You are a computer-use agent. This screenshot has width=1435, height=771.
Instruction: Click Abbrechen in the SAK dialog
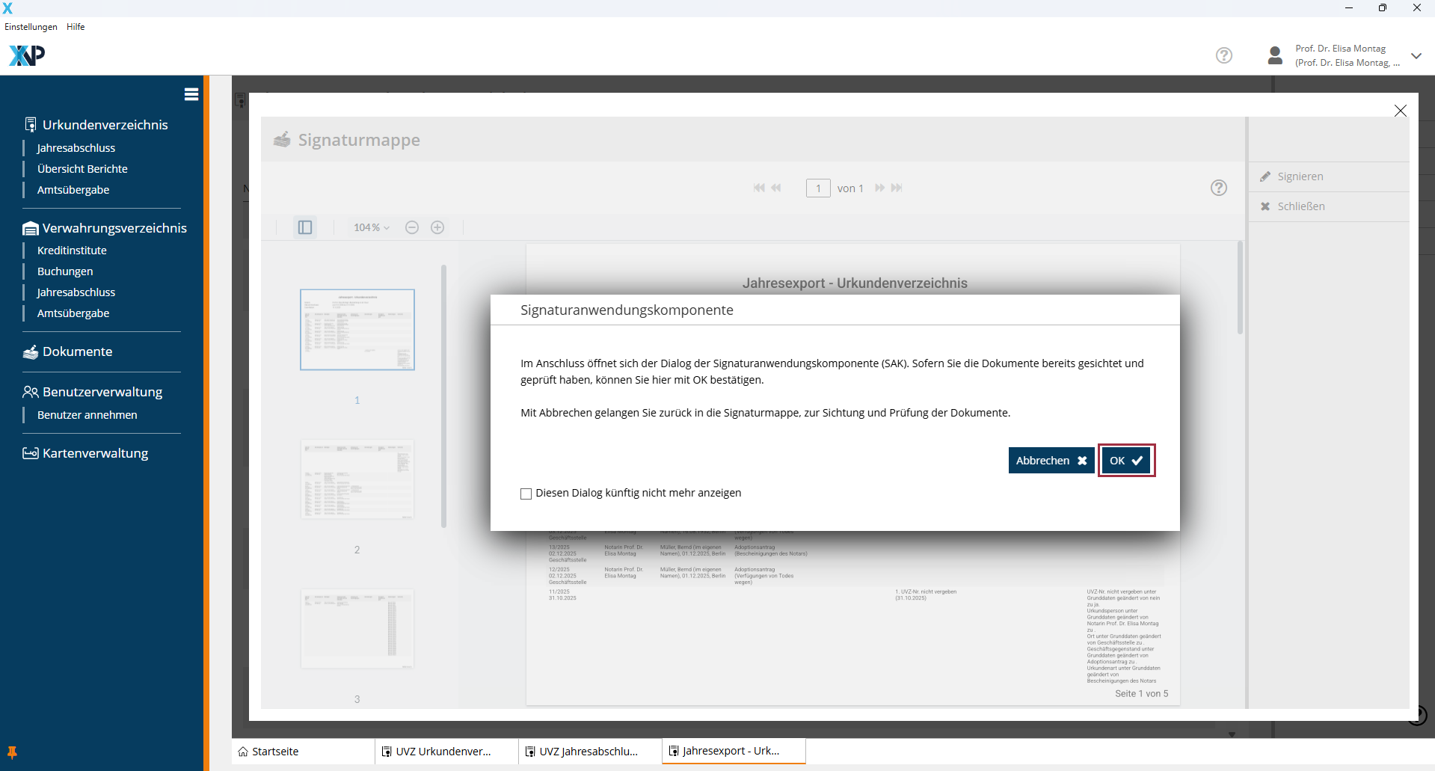1051,461
